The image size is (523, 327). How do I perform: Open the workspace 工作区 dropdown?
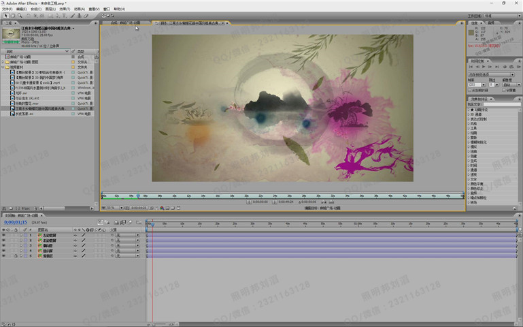503,16
